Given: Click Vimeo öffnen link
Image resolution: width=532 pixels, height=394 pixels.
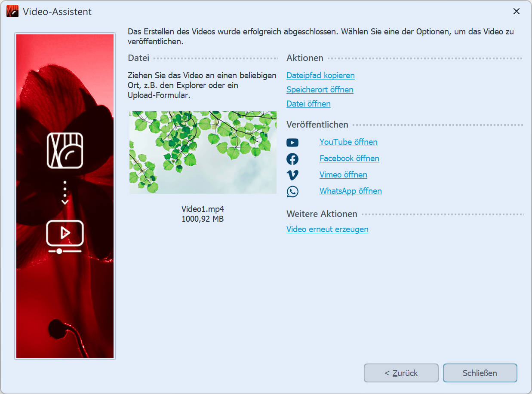Looking at the screenshot, I should tap(343, 175).
